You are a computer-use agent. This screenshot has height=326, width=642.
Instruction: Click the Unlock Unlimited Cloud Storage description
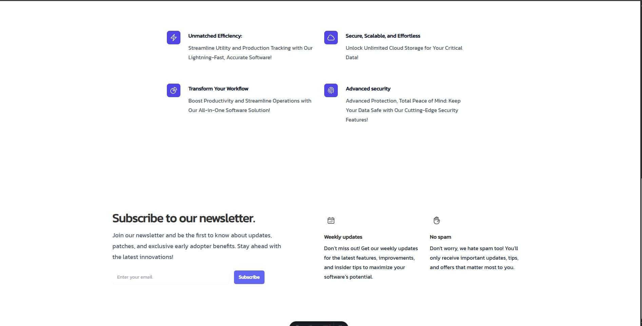click(404, 52)
